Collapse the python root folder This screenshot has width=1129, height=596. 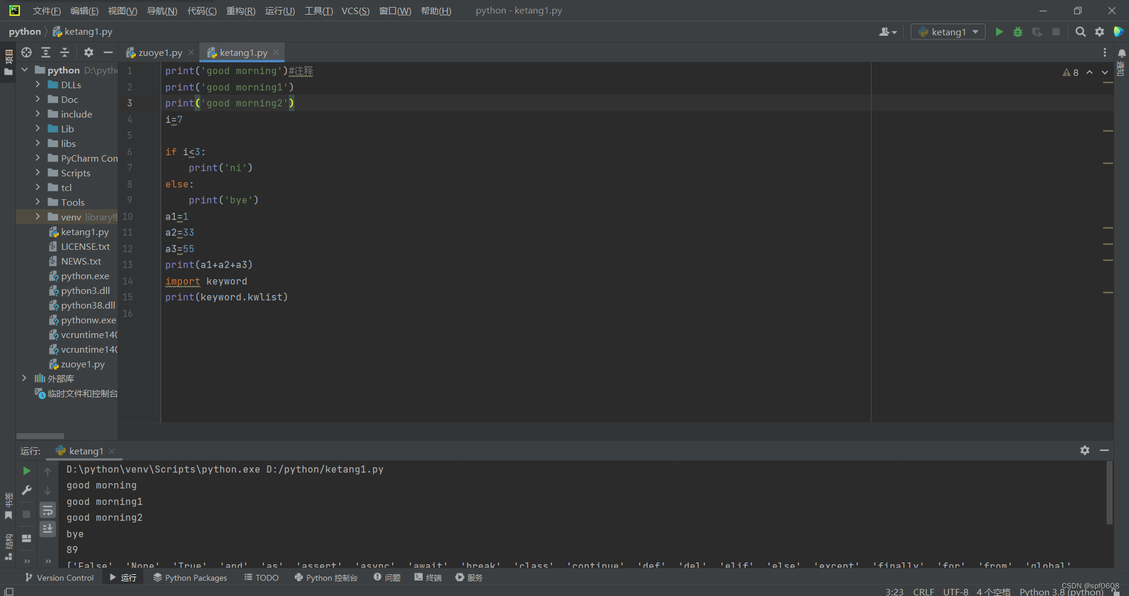click(x=25, y=70)
